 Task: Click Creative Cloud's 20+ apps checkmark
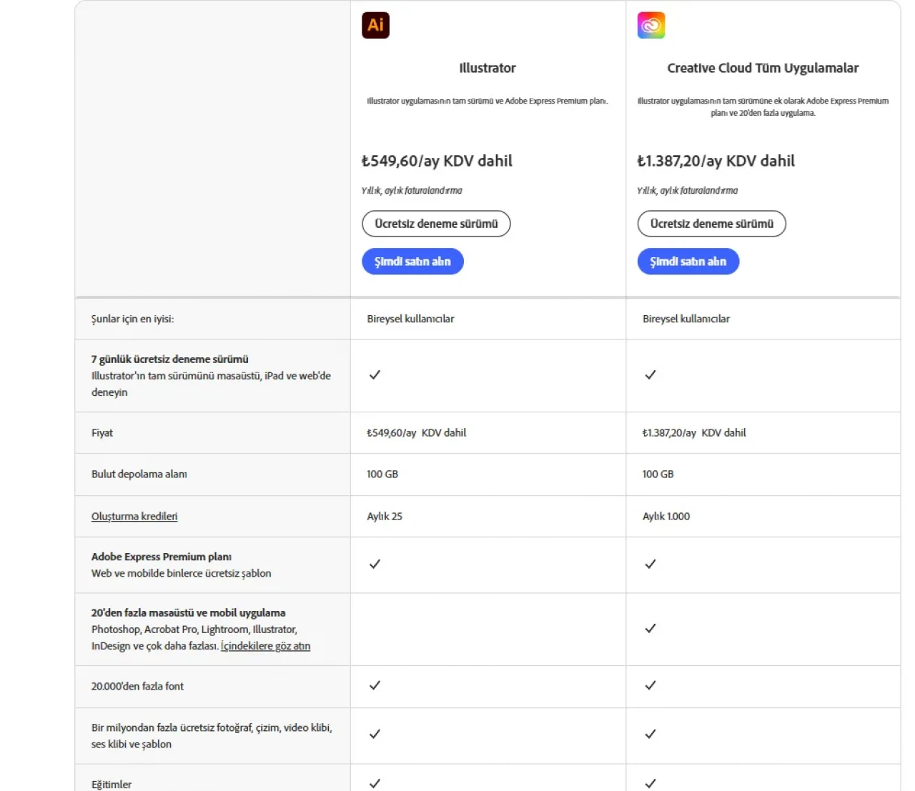click(x=650, y=629)
